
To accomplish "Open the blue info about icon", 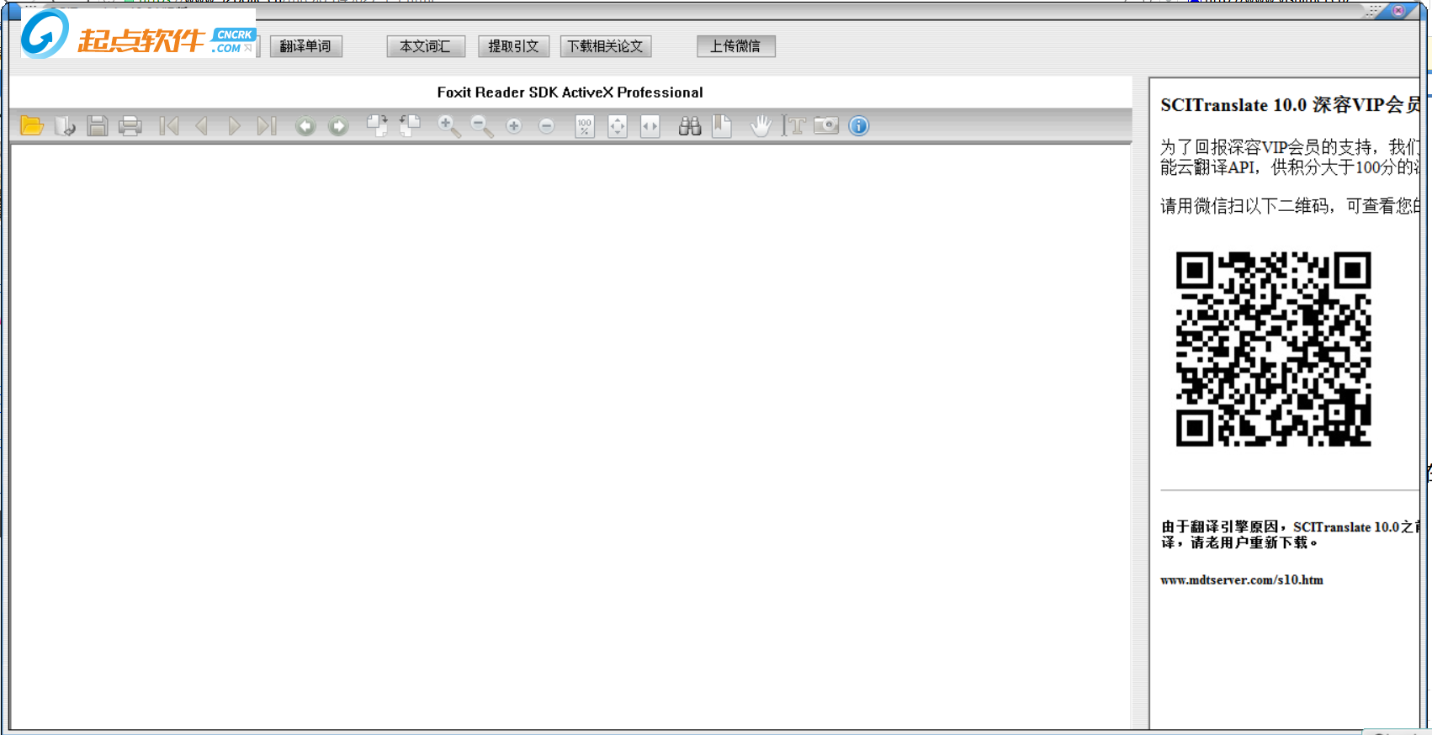I will 859,126.
